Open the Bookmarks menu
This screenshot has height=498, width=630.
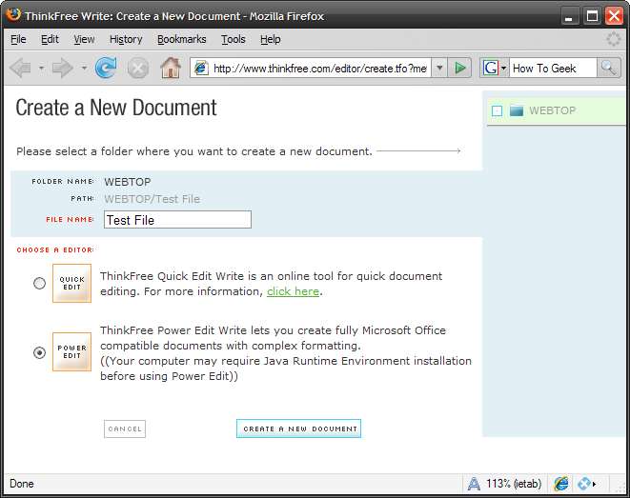(181, 39)
